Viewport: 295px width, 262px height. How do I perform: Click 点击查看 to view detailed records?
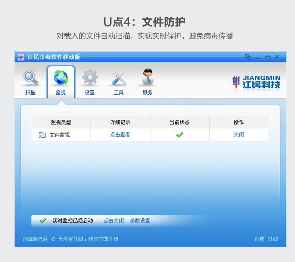[x=120, y=135]
